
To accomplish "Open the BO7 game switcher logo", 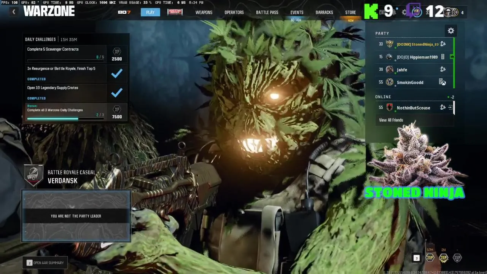I will (124, 12).
